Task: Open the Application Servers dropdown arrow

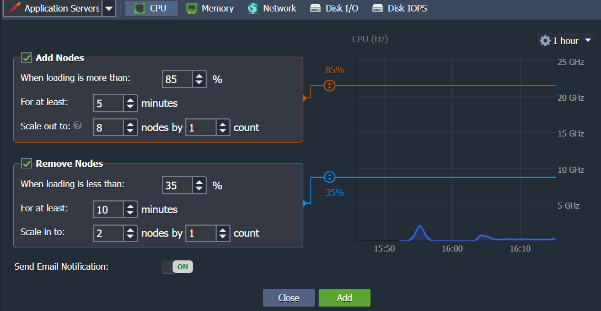Action: coord(109,8)
